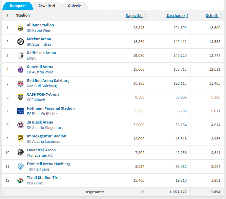226x199 pixels.
Task: Open the Allianz-Stadion link
Action: (x=40, y=25)
